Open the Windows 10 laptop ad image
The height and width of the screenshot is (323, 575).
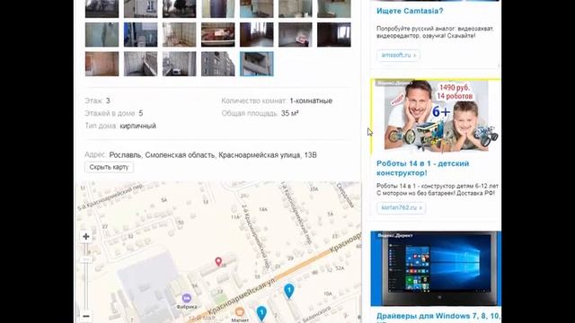(436, 268)
